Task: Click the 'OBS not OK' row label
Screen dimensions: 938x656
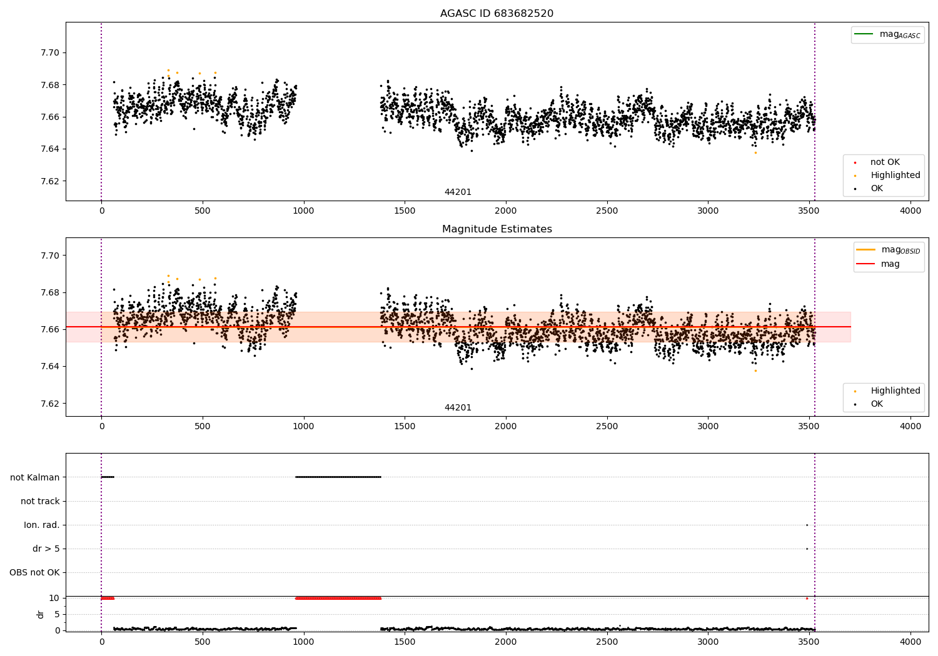Action: point(34,572)
